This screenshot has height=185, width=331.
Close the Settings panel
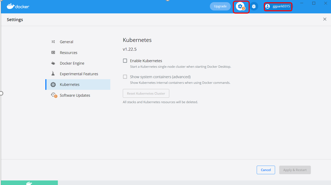point(325,19)
